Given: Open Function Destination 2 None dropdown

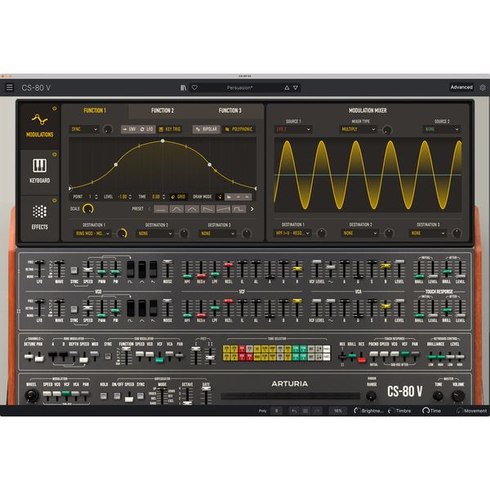Looking at the screenshot, I should pos(155,233).
